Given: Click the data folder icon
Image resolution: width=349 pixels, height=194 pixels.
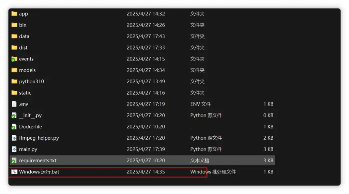Looking at the screenshot, I should point(14,36).
